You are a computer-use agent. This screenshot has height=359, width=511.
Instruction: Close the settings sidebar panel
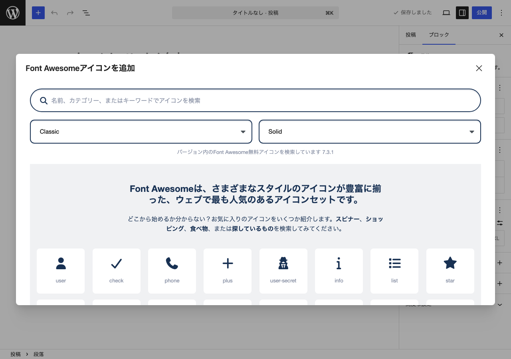(501, 35)
